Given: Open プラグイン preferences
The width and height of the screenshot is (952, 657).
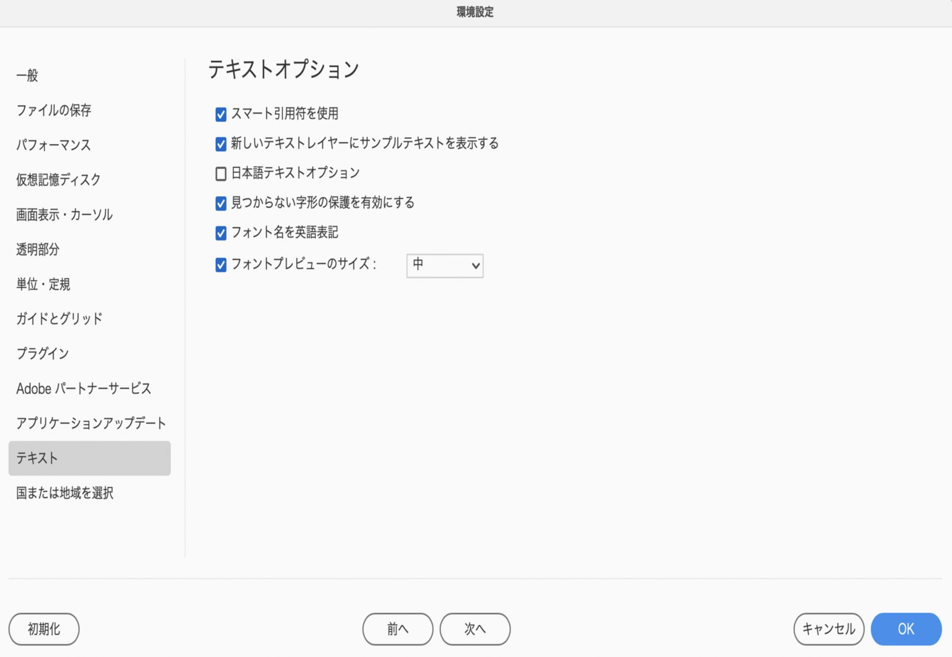Looking at the screenshot, I should [43, 354].
